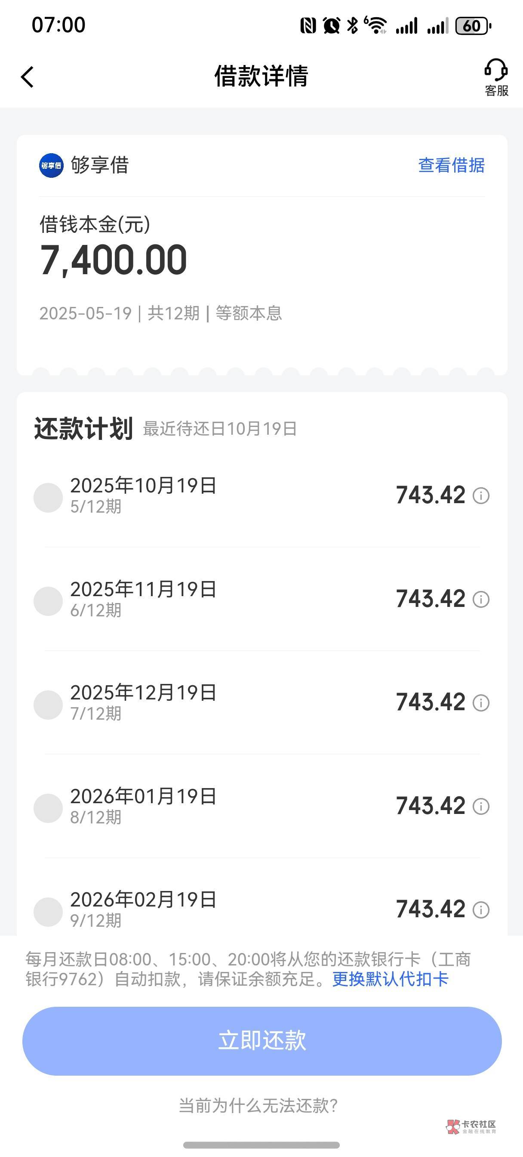Select the 2025年12月19日 installment circle
523x1157 pixels.
48,705
